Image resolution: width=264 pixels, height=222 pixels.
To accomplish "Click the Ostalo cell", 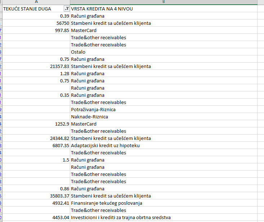I will 164,52.
